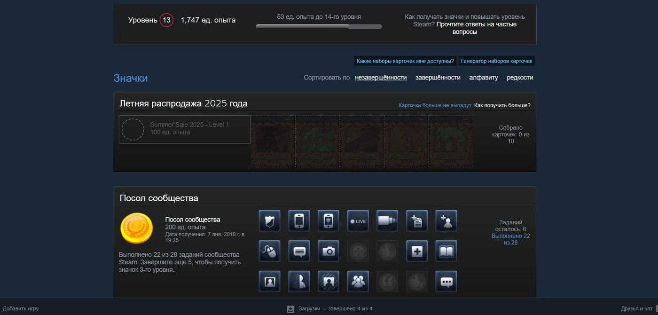Click the shield badge task icon
This screenshot has width=658, height=315.
(270, 220)
